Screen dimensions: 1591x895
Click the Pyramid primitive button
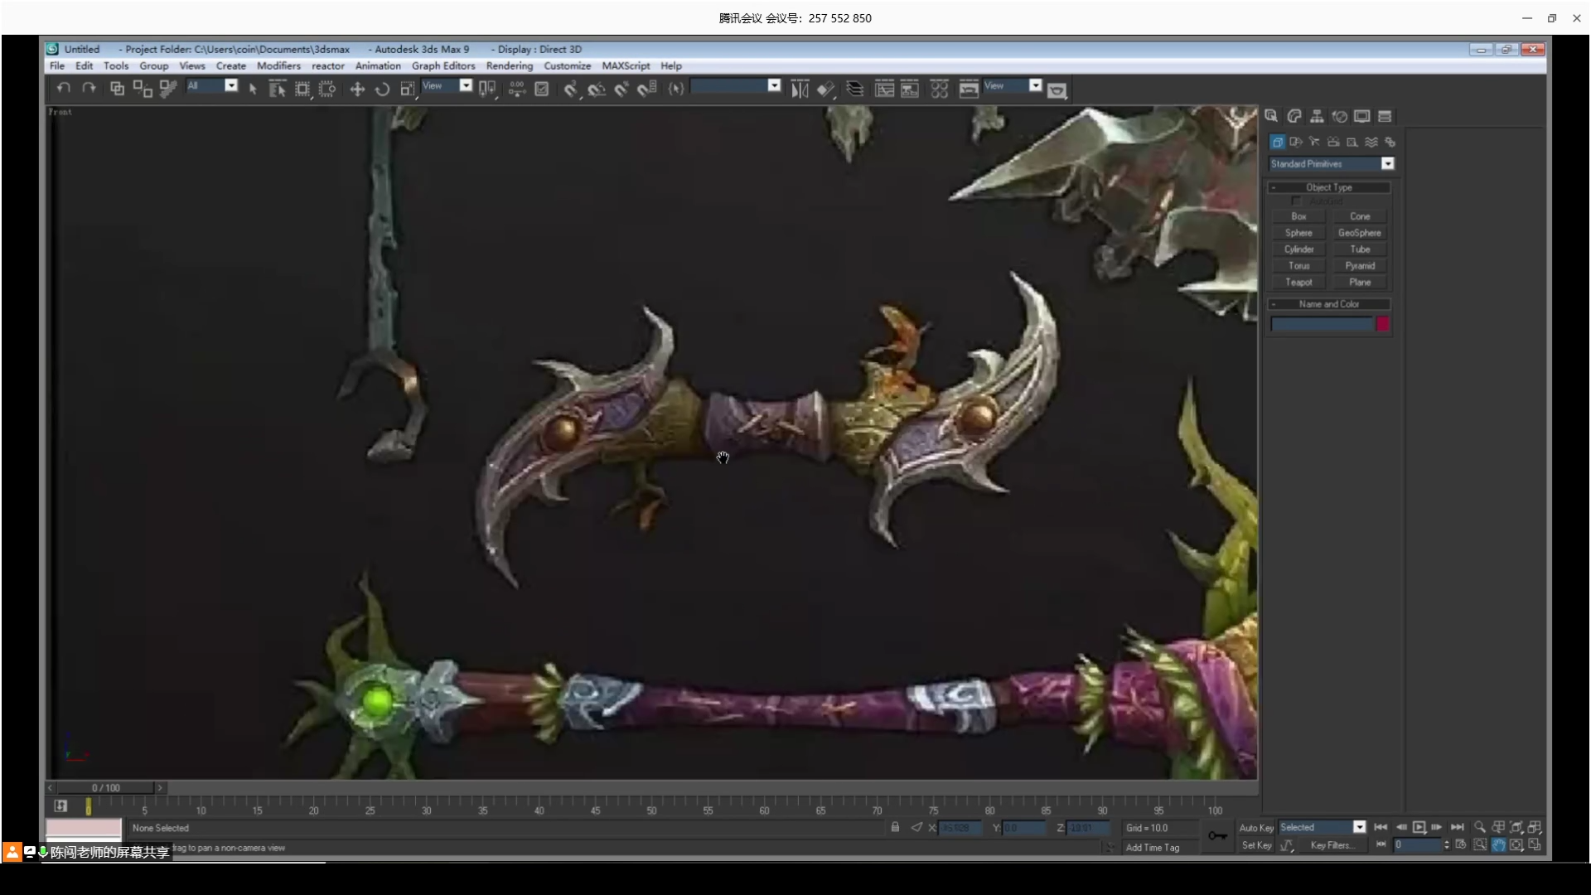[x=1360, y=266]
